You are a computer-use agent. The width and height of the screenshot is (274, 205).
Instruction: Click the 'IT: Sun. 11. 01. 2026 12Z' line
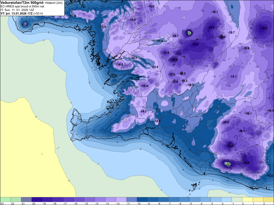tap(17, 10)
